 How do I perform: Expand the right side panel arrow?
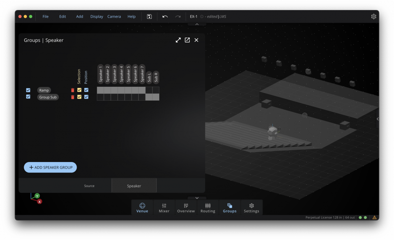point(377,119)
